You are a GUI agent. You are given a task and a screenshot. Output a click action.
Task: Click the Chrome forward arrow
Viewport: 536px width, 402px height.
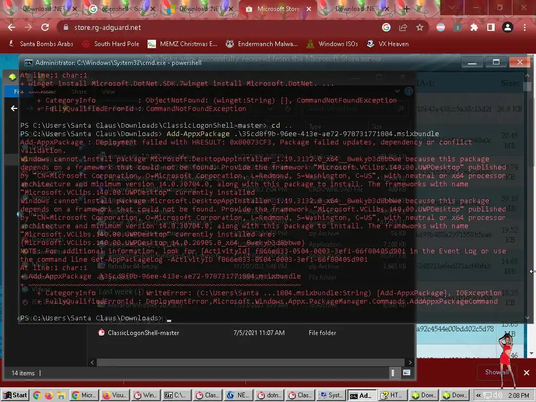[x=28, y=27]
